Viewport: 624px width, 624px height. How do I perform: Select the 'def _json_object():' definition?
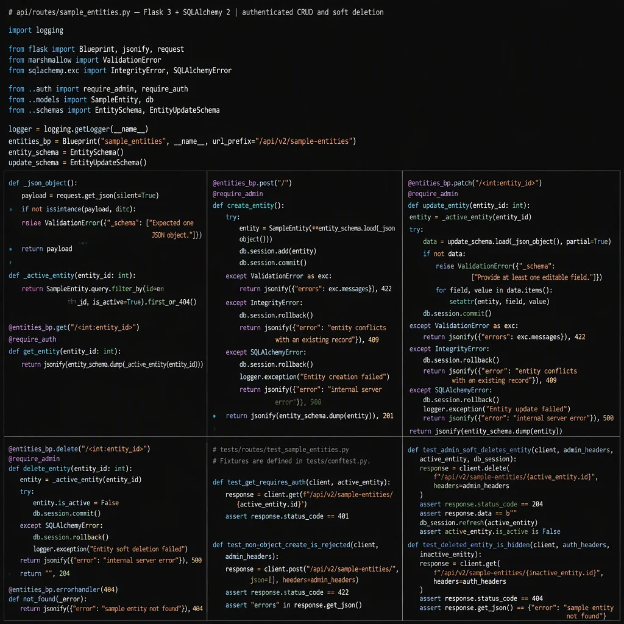click(x=43, y=183)
